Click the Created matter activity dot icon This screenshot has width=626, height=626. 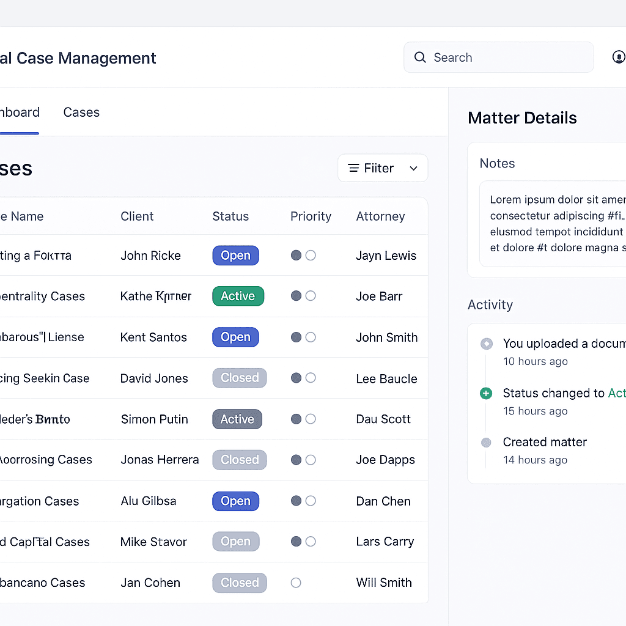(486, 442)
